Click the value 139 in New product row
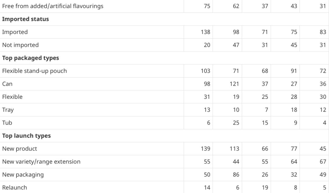Viewport: 329px width, 193px height. tap(205, 149)
